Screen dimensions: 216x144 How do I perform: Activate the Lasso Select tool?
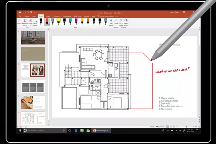coord(35,23)
